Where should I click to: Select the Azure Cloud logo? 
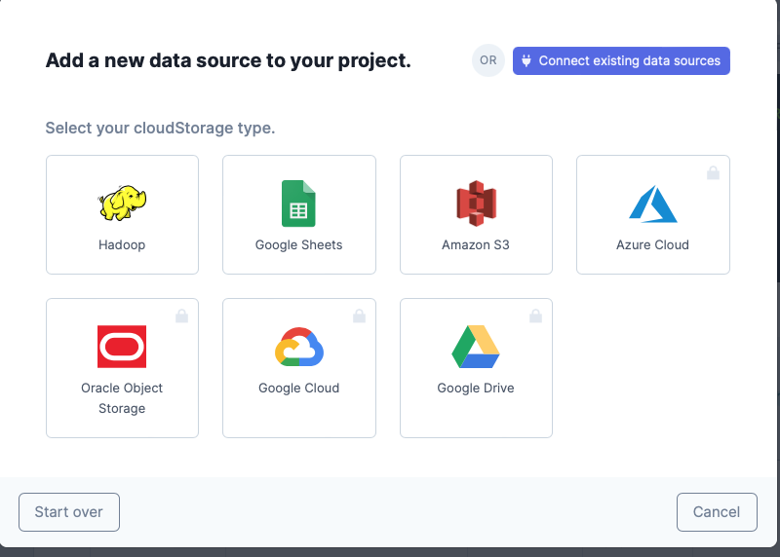click(652, 204)
